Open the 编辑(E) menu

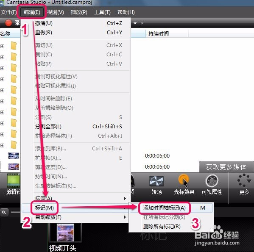32,12
